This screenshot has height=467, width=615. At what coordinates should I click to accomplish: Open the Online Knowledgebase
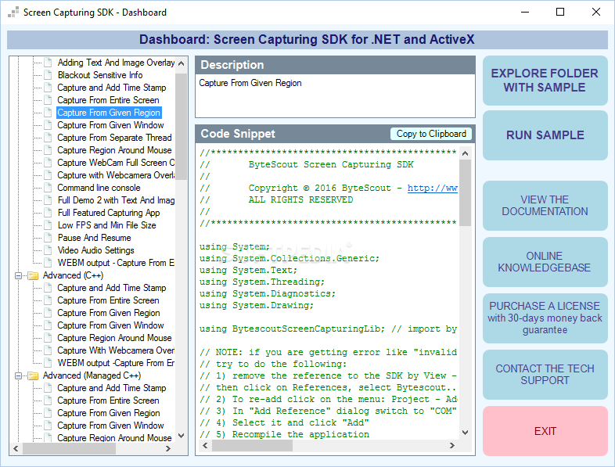pos(545,262)
